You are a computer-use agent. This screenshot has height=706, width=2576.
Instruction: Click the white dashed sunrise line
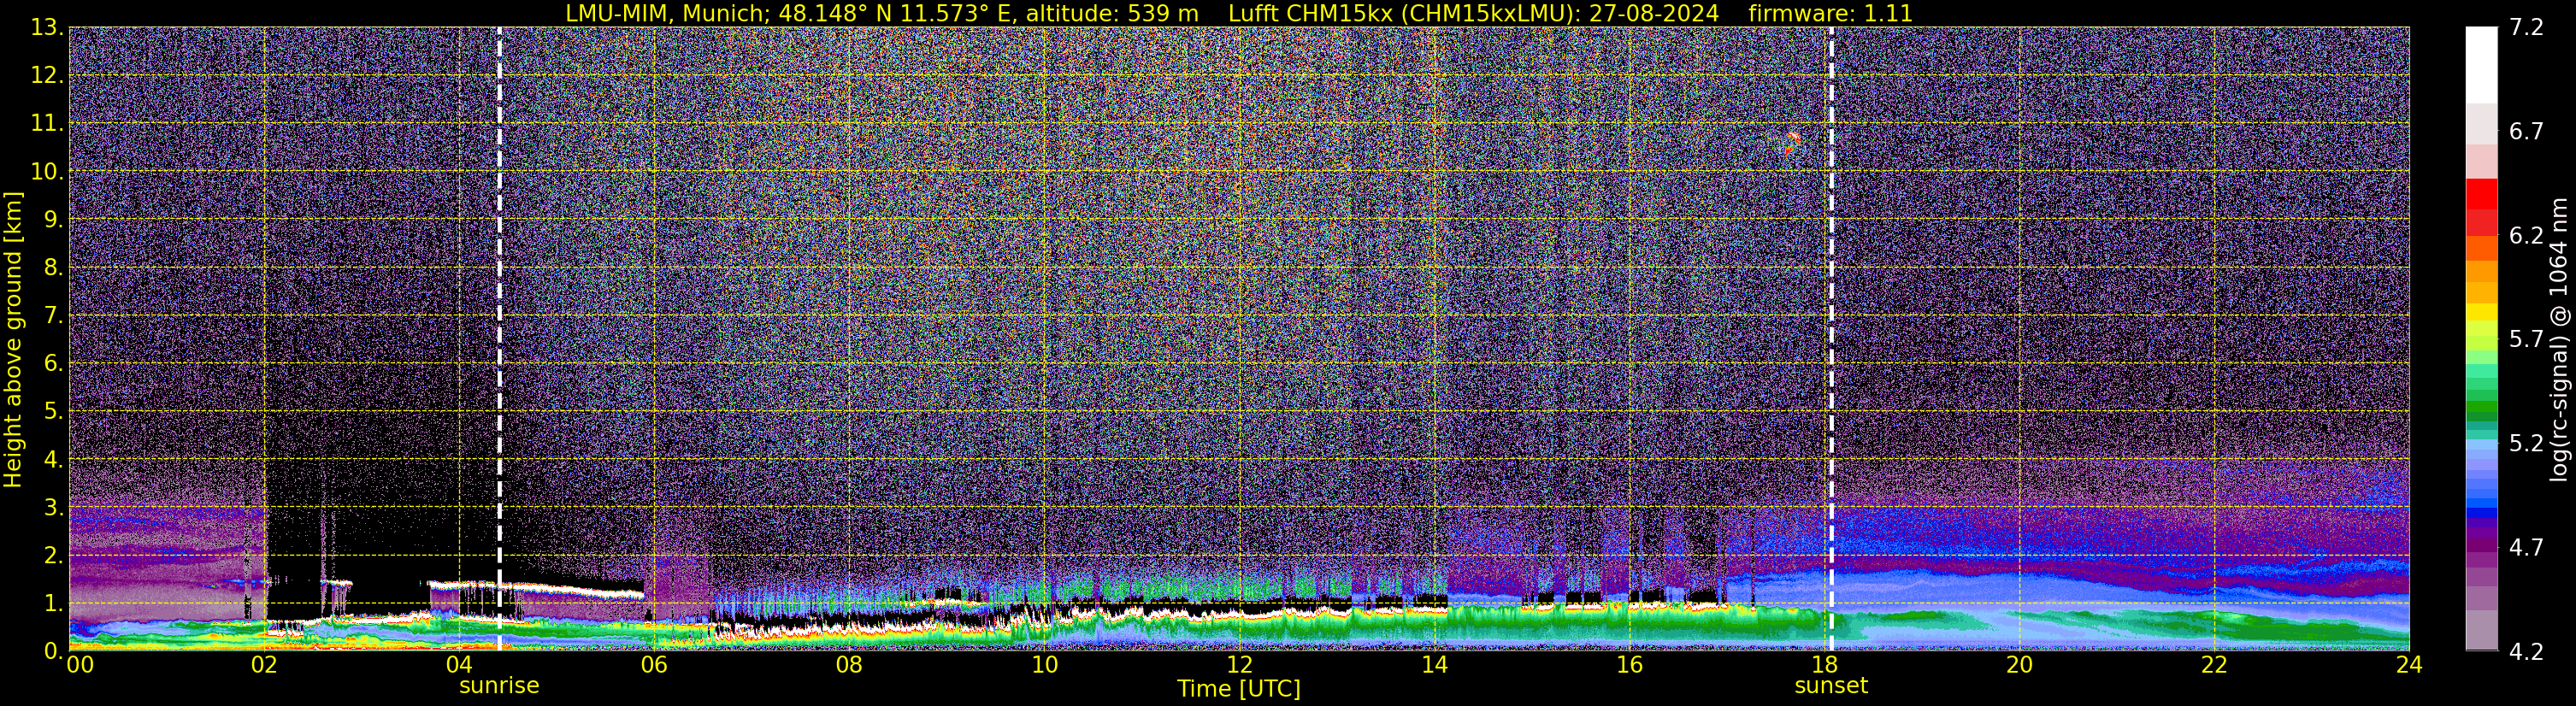tap(499, 338)
